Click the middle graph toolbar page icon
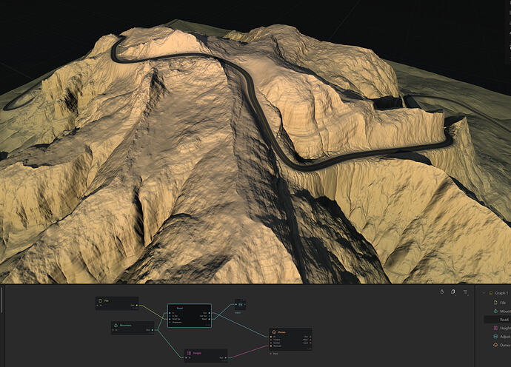 point(453,292)
